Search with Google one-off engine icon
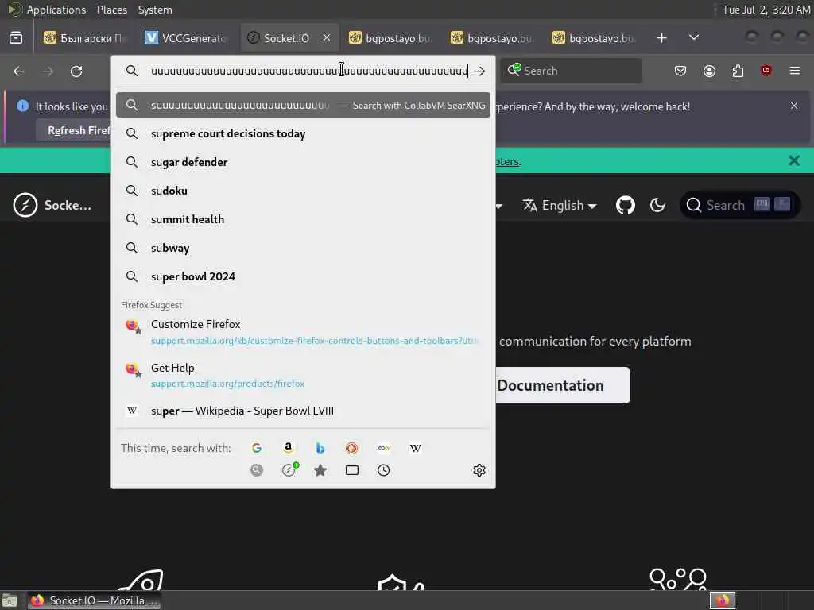This screenshot has width=814, height=610. [x=257, y=448]
